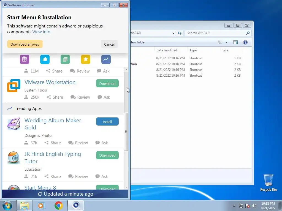282x211 pixels.
Task: Ask about Wedding Album Maker Gold
Action: [102, 143]
